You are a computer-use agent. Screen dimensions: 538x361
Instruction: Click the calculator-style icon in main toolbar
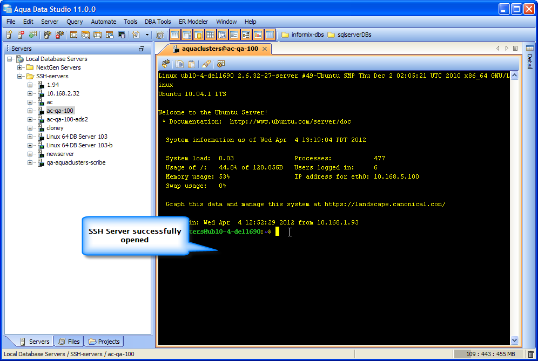[x=160, y=35]
